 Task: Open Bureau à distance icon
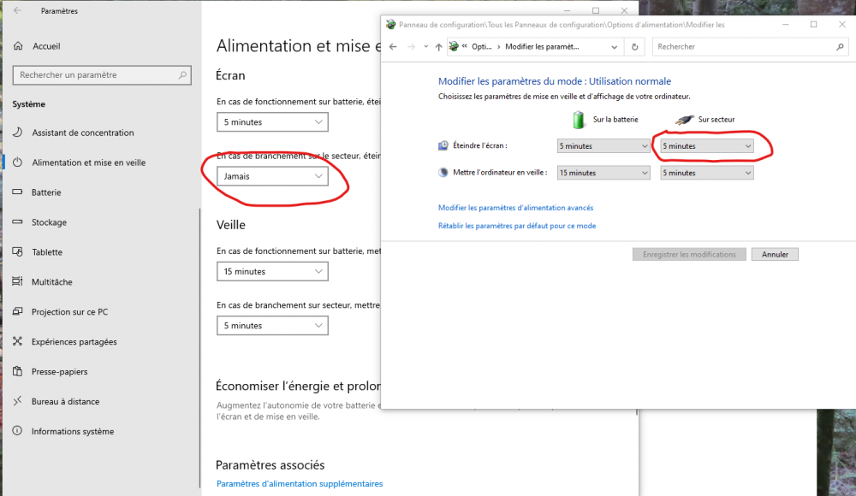pos(17,401)
